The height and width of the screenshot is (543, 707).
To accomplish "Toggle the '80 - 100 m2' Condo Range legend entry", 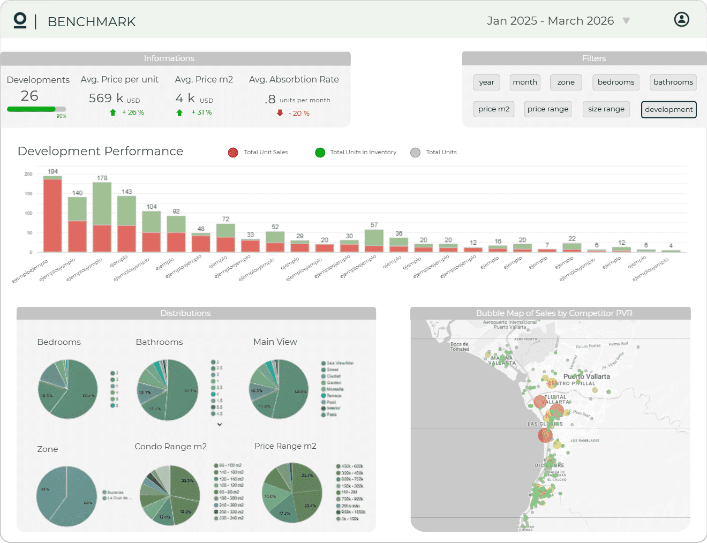I will point(228,466).
